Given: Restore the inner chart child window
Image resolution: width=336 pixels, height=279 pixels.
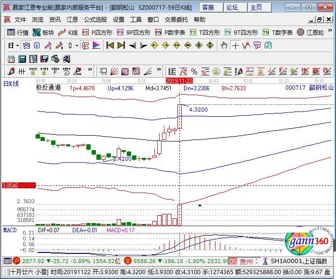Looking at the screenshot, I should coord(319,19).
